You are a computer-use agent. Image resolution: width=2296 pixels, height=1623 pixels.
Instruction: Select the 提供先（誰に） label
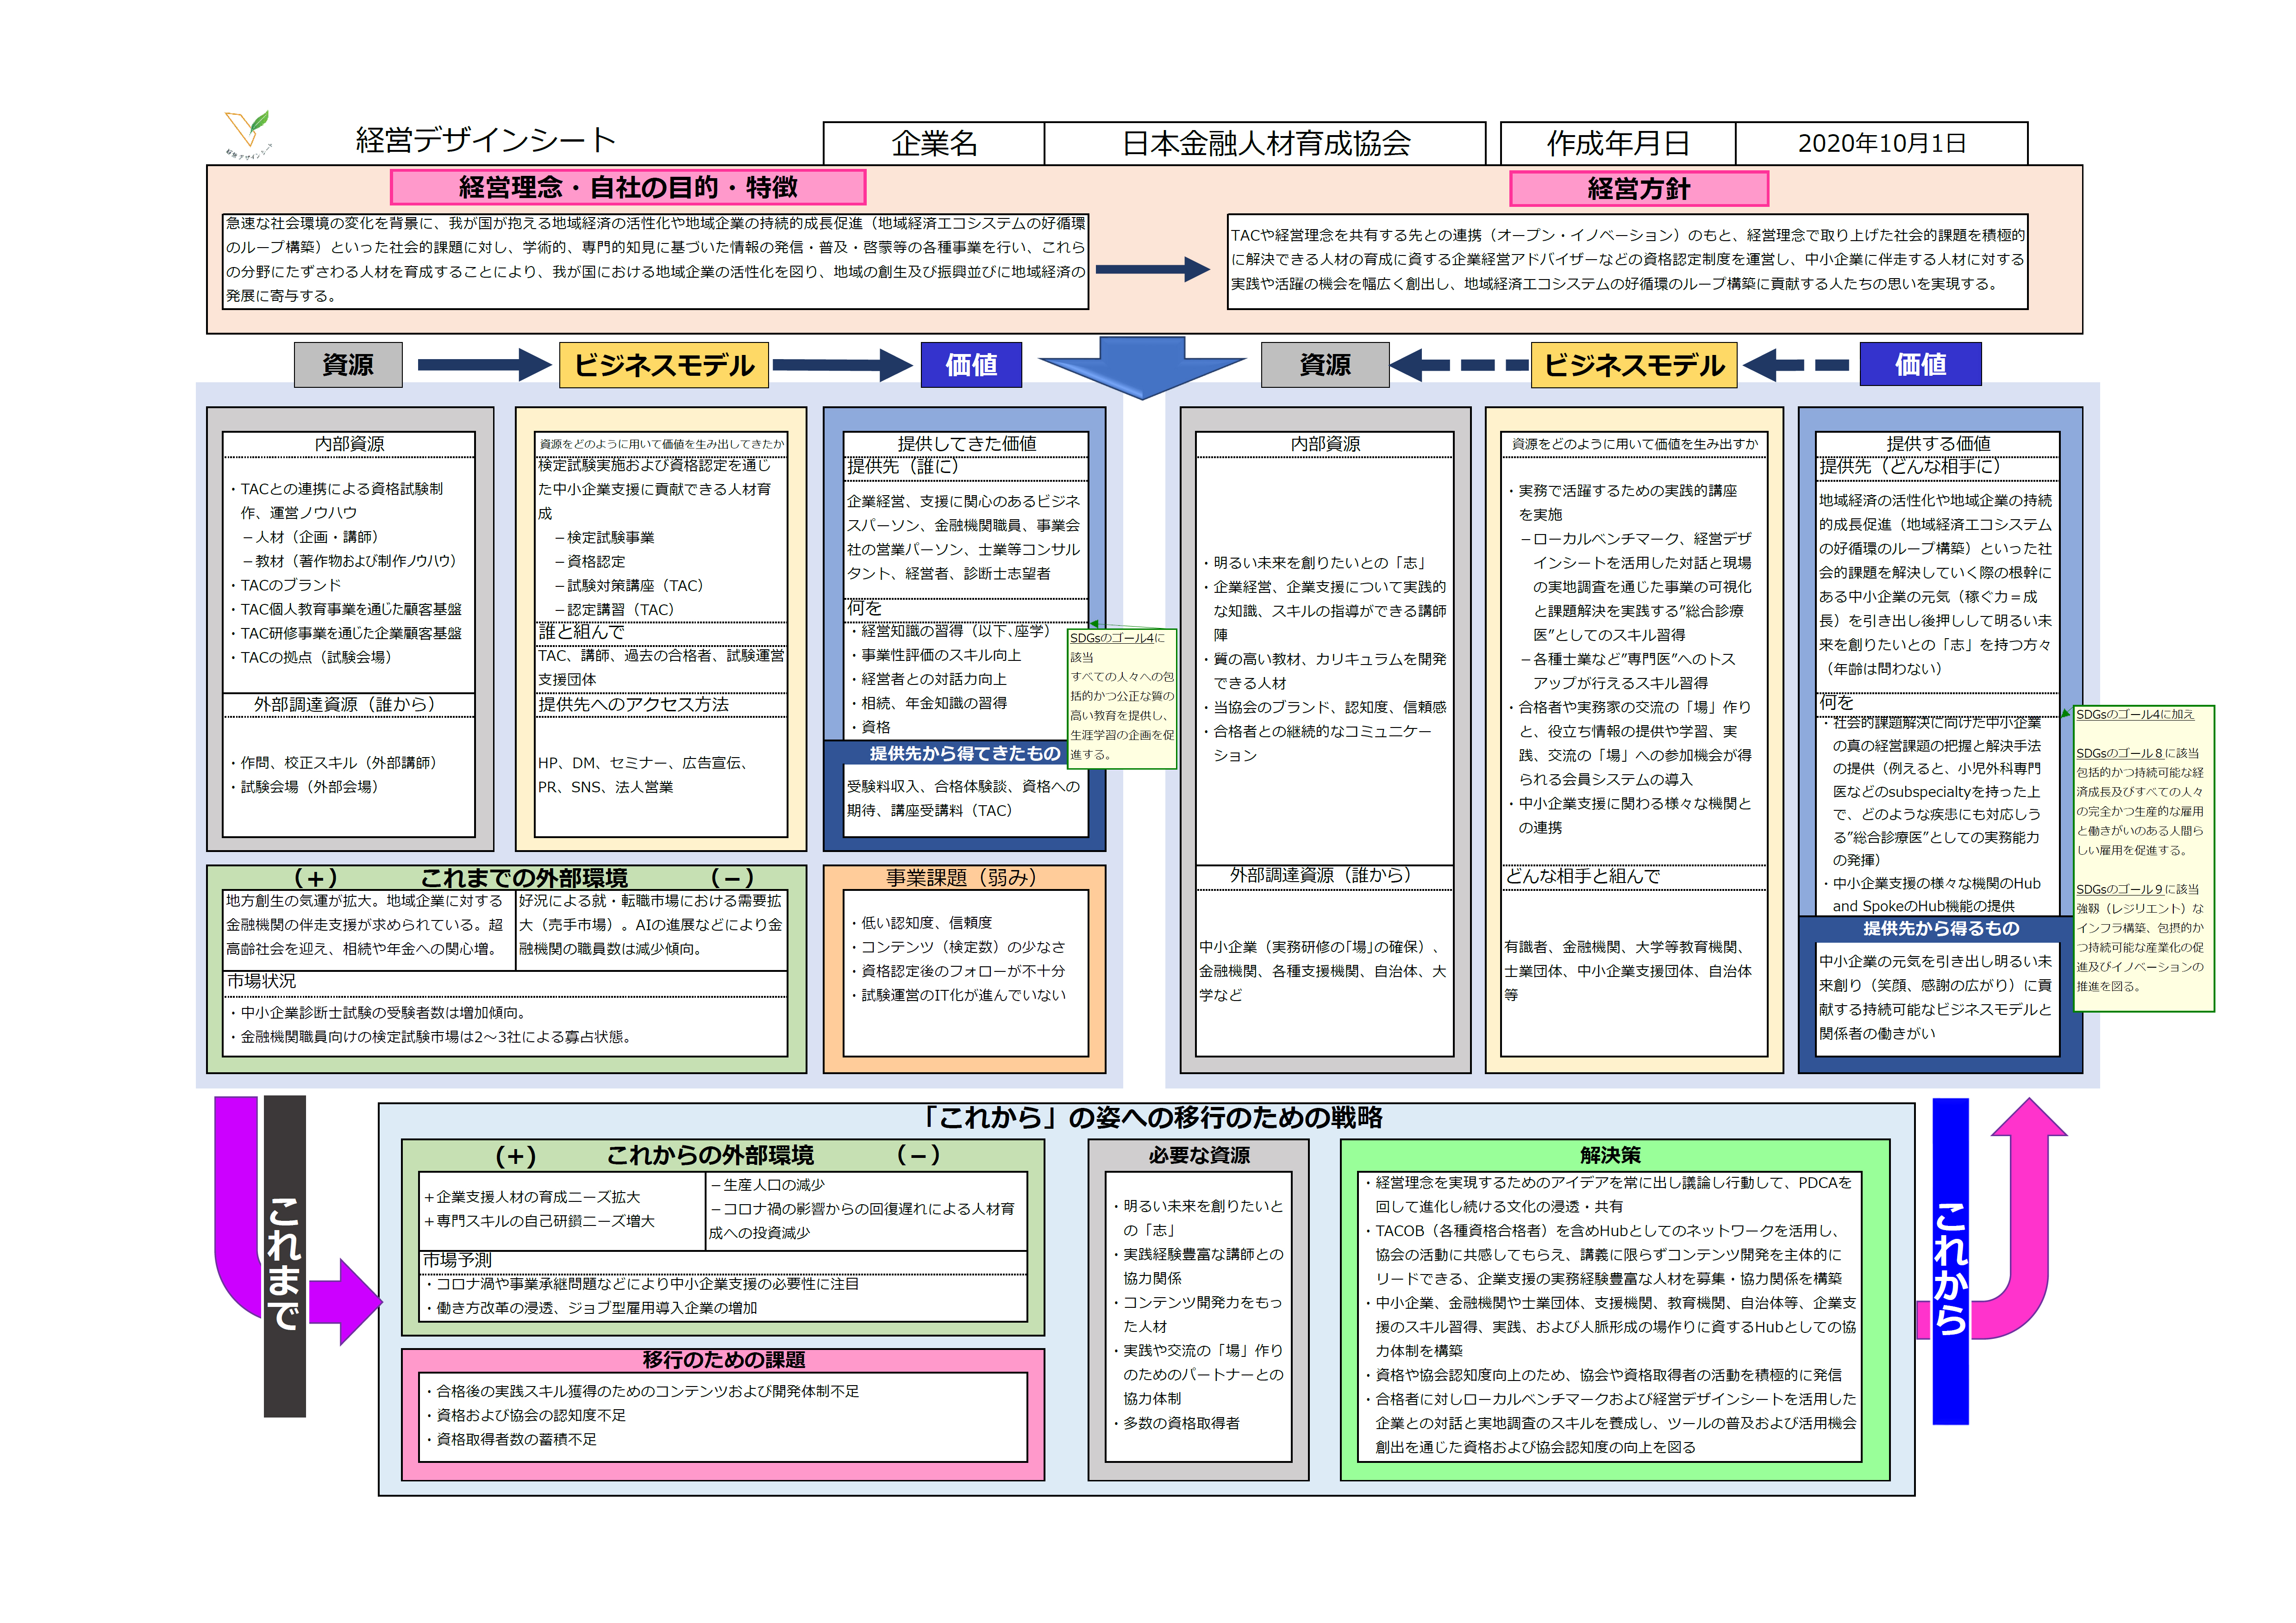coord(903,466)
